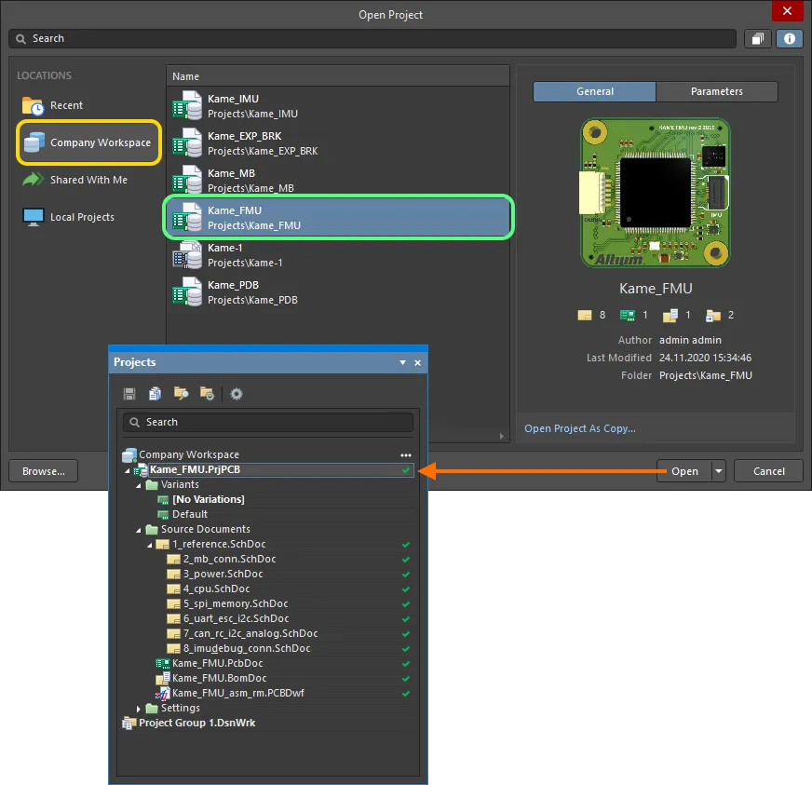Click the folder with gear icon
This screenshot has width=812, height=785.
(207, 394)
